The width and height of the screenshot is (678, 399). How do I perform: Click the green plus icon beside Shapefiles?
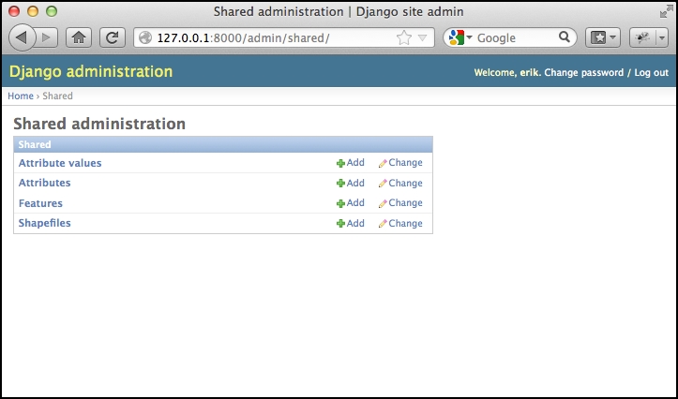coord(340,224)
